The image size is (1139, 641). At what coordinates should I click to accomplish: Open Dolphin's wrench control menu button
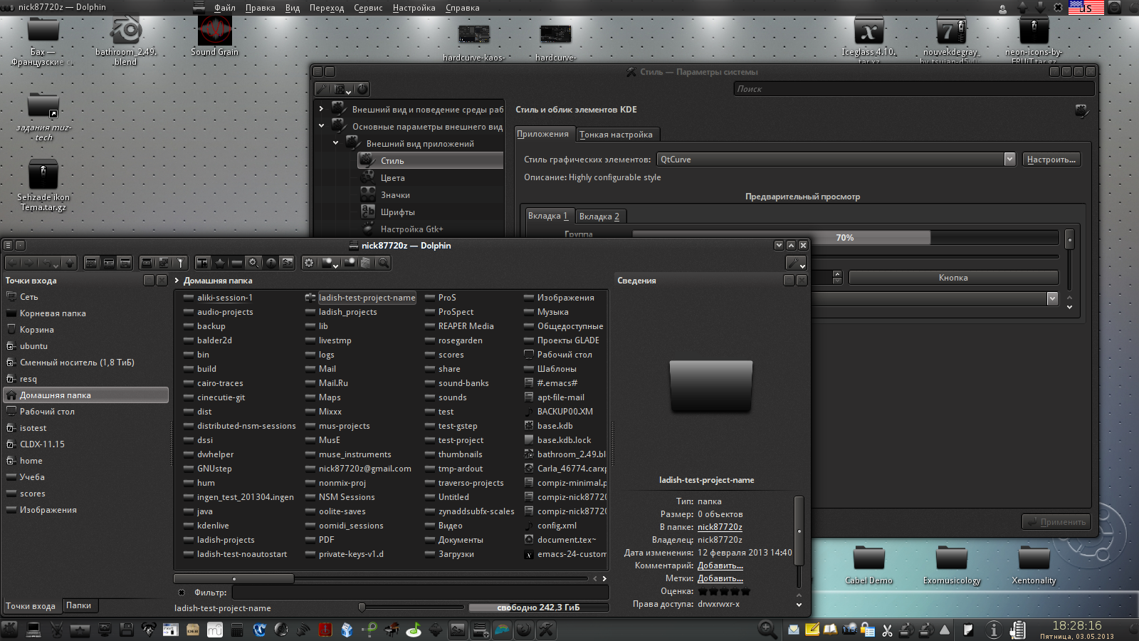point(796,263)
